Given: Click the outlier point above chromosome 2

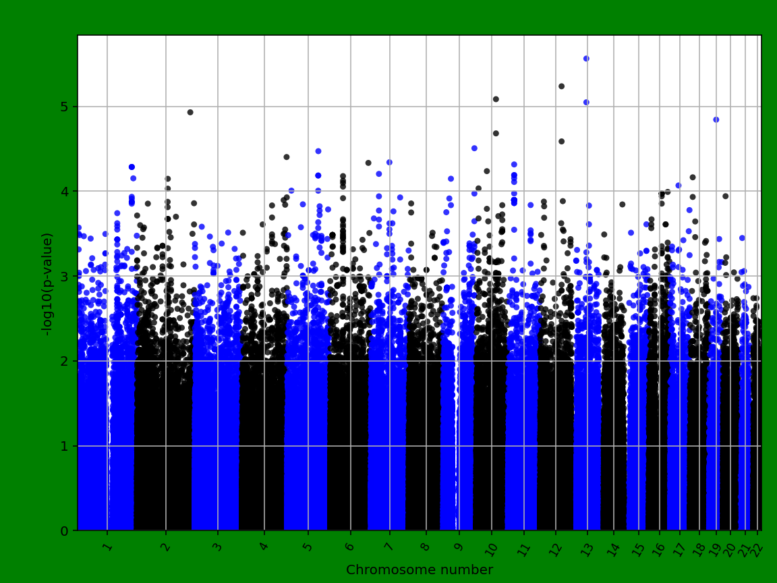Looking at the screenshot, I should [x=190, y=112].
